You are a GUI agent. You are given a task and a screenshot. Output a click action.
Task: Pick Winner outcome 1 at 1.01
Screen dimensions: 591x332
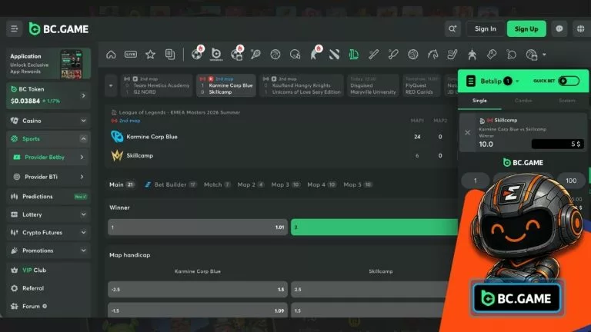pos(198,227)
